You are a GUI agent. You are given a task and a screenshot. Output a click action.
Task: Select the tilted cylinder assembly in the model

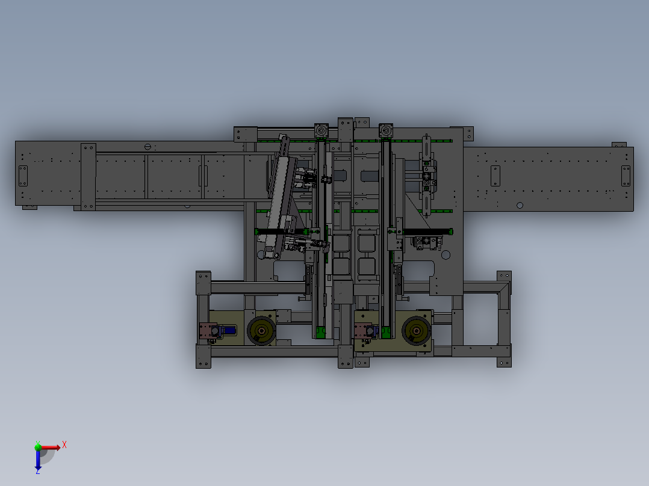(x=279, y=197)
